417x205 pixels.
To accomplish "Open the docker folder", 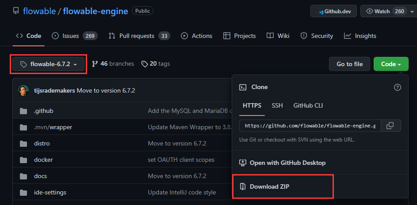I will (x=43, y=160).
